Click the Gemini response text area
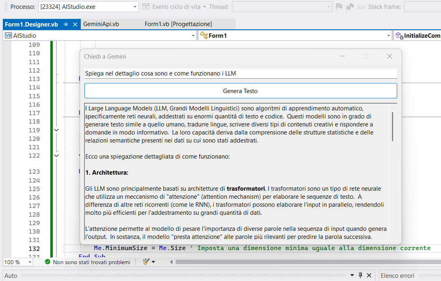 236,171
